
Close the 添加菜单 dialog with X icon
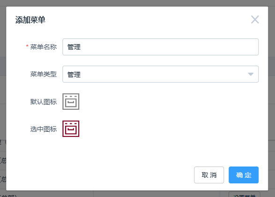click(x=255, y=19)
